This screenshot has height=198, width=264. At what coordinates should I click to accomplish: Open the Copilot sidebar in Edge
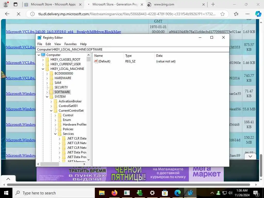258,14
